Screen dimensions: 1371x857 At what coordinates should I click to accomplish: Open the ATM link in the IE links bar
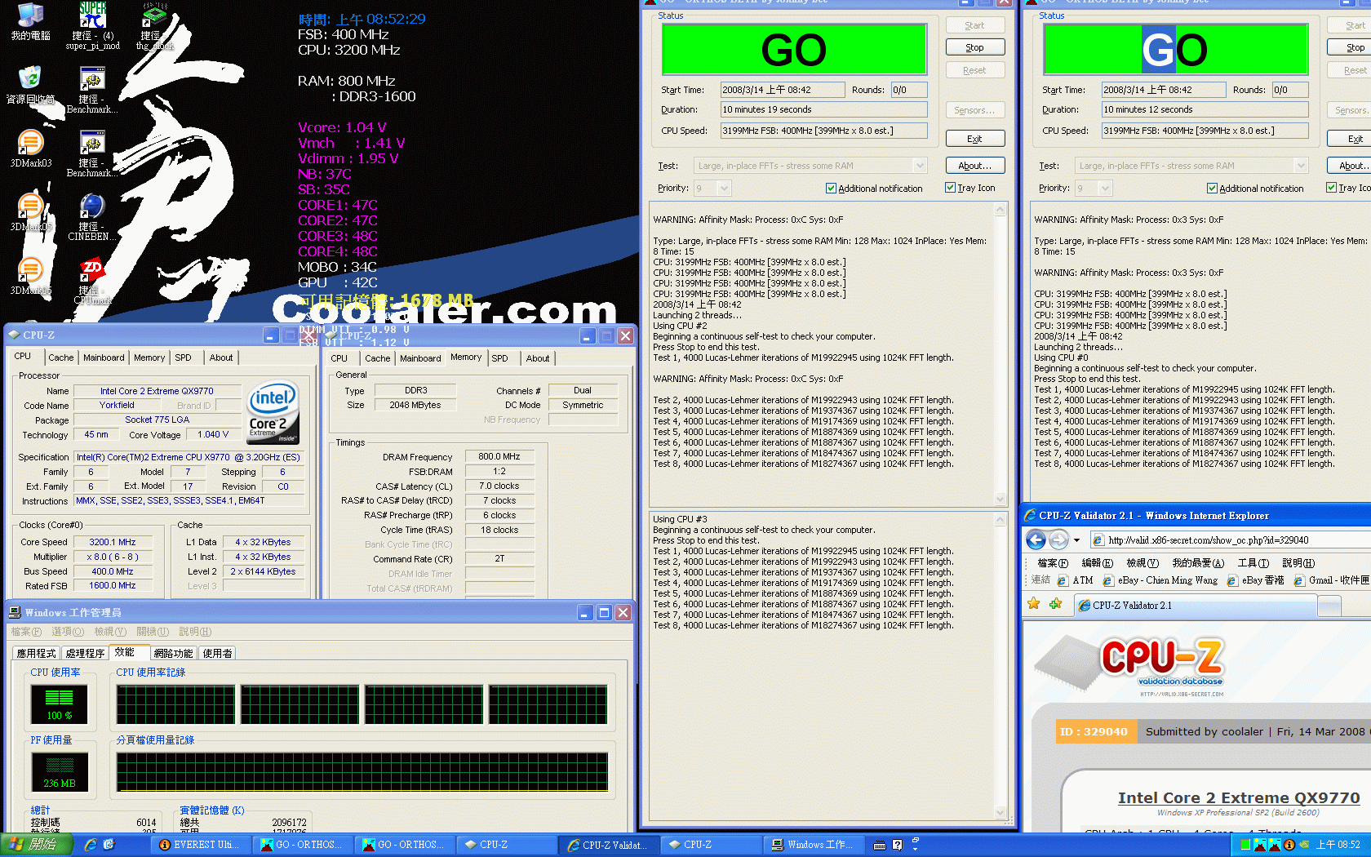1075,580
